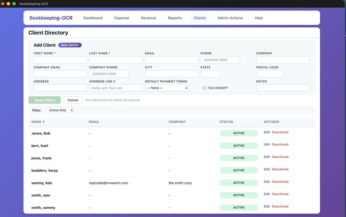Screen dimensions: 346x217
Task: Edit the client Jones, Bob
Action: click(266, 132)
